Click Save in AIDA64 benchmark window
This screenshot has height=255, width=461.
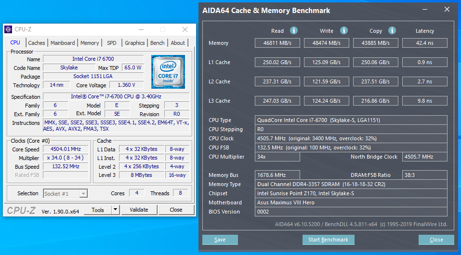click(220, 240)
